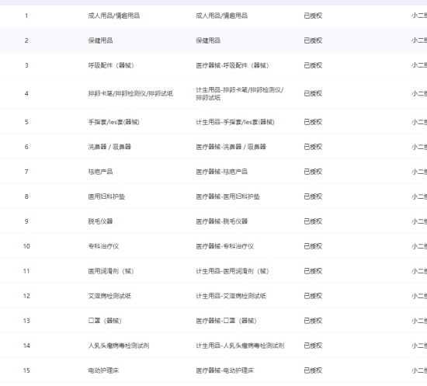Click 已授权 status in the 保健用品 row
Screen dimensions: 427x386
(313, 40)
